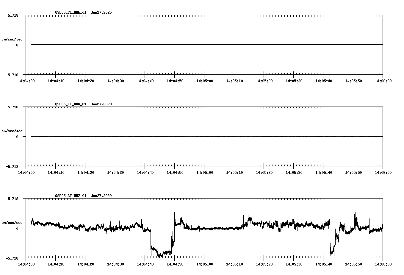Screen dimensions: 404x275
Task: Click the 14:04:10 time label under HNN chart
Action: [x=56, y=172]
